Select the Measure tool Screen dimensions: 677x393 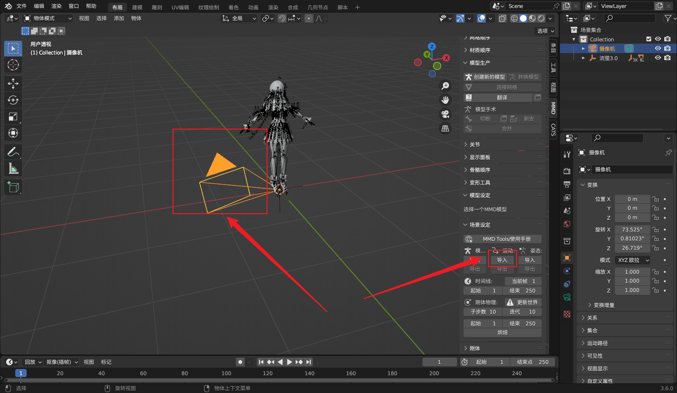point(13,168)
